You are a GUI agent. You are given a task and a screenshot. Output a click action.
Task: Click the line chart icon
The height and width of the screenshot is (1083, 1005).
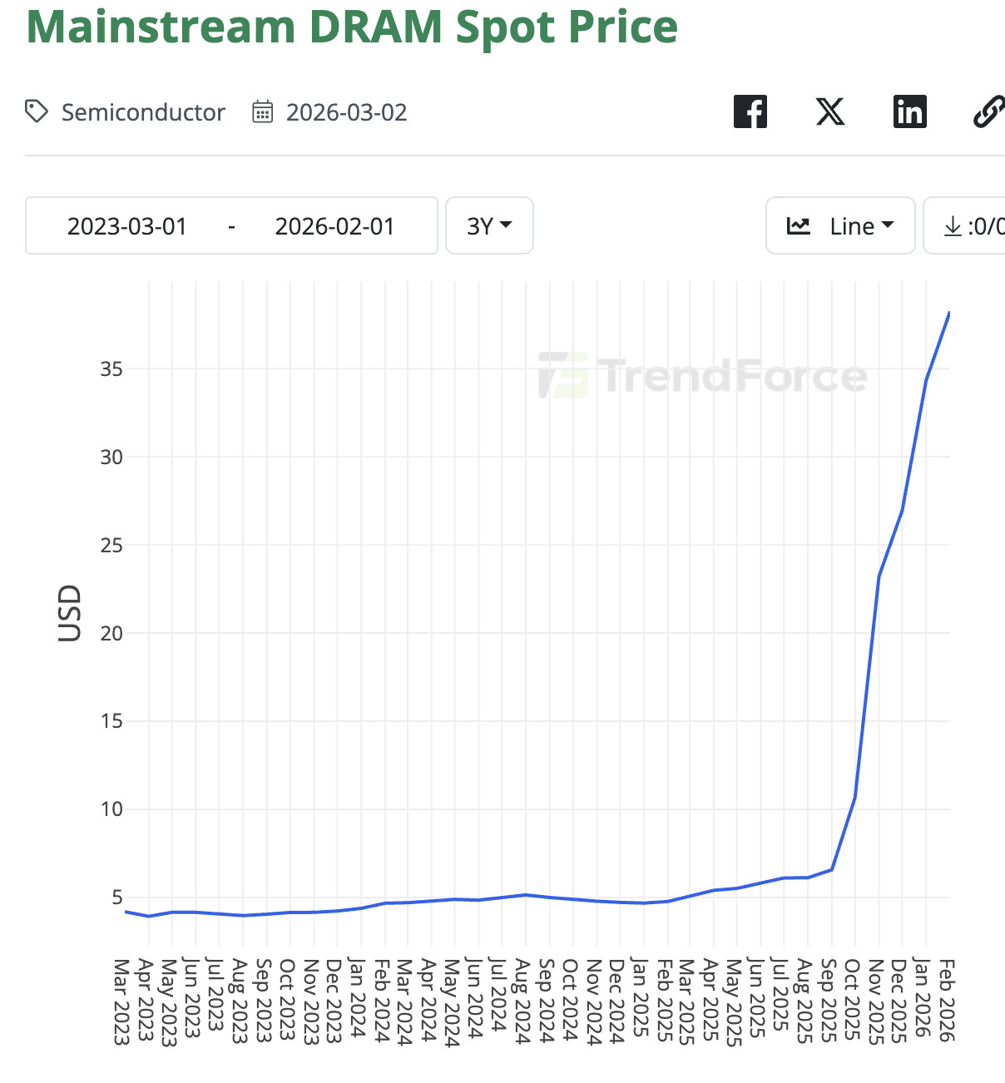pyautogui.click(x=799, y=225)
